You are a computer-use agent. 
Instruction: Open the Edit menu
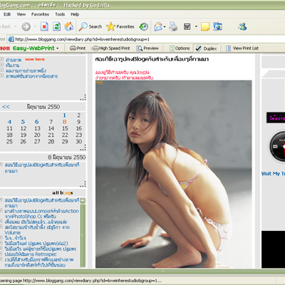pyautogui.click(x=7, y=14)
